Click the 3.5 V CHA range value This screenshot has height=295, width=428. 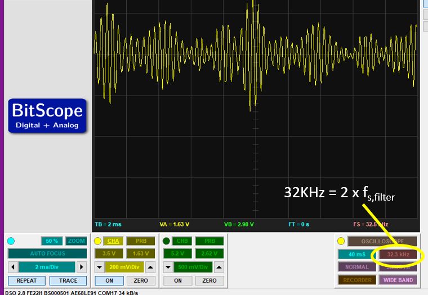pyautogui.click(x=109, y=253)
